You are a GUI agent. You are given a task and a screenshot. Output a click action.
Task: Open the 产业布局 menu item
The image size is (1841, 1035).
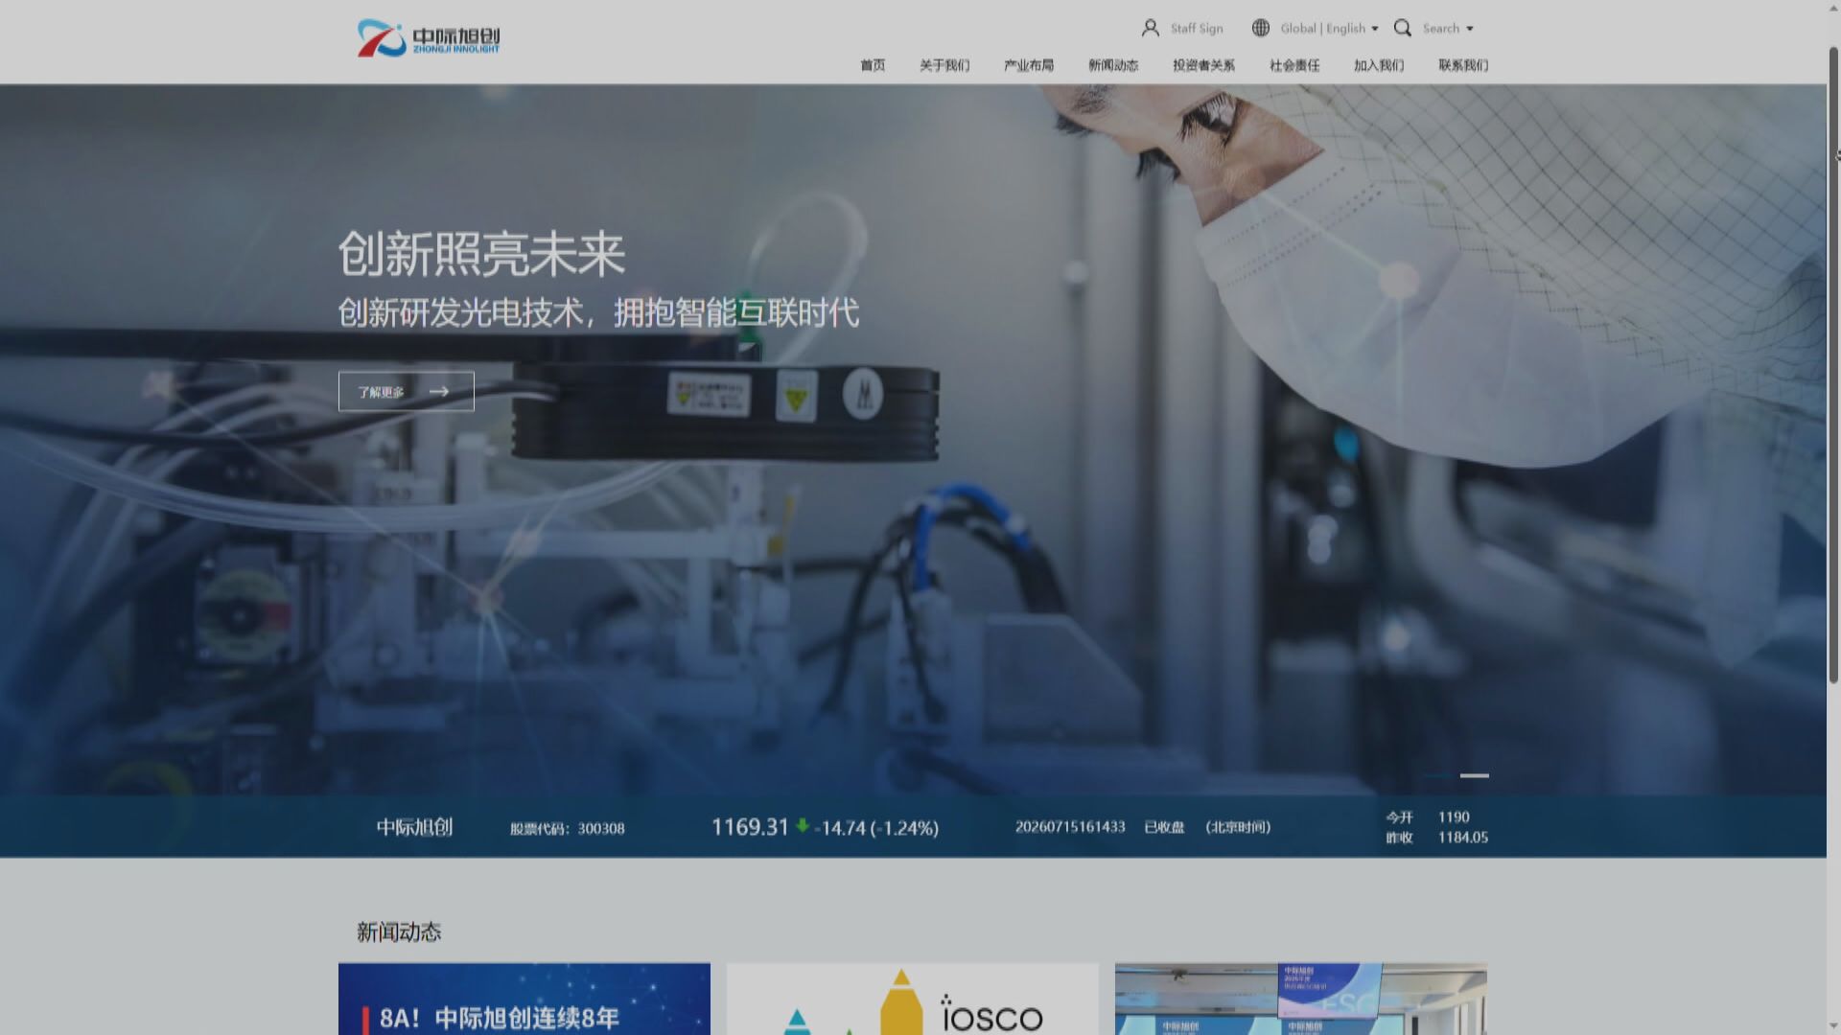coord(1029,65)
